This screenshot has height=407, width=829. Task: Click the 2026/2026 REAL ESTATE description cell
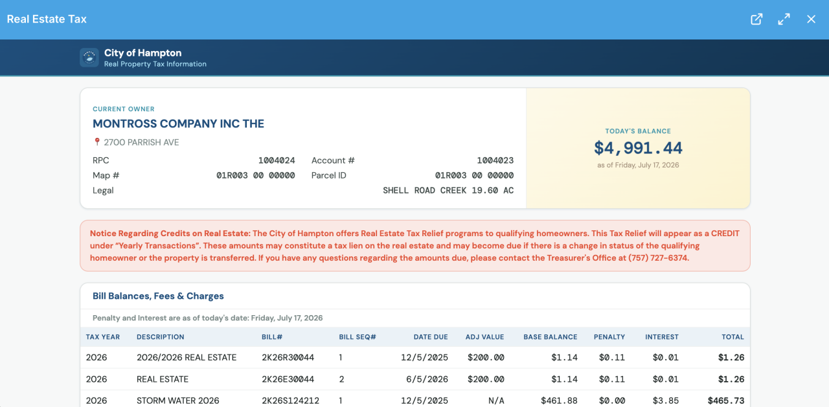click(x=187, y=357)
